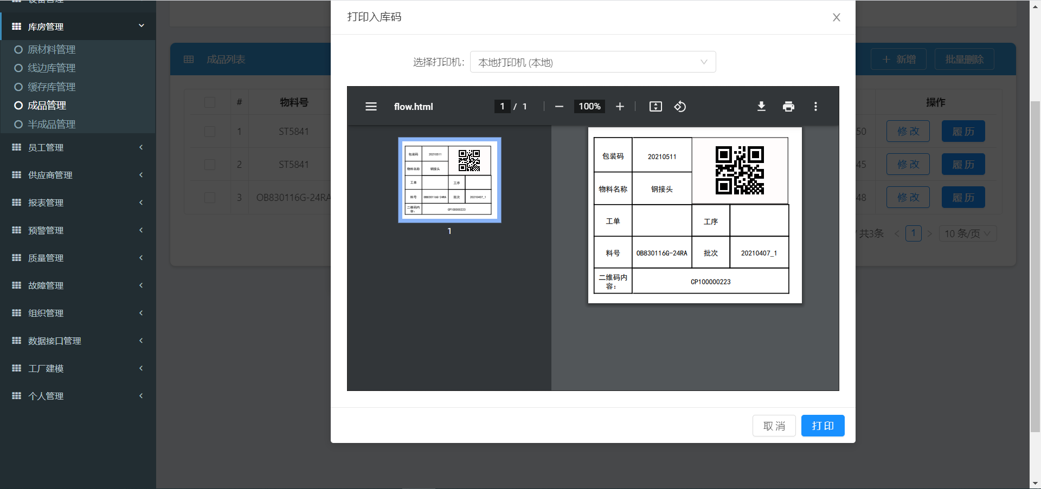Click OB830116G-24RA cell in row 3
The height and width of the screenshot is (489, 1041).
point(294,198)
